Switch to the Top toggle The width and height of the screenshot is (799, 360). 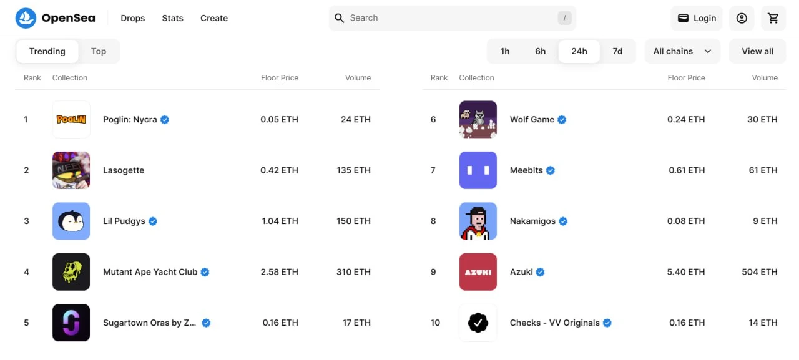coord(99,51)
